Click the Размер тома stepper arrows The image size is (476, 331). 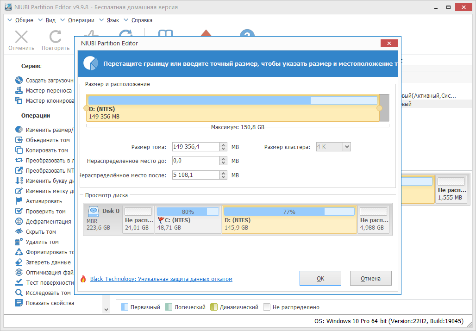[x=224, y=147]
